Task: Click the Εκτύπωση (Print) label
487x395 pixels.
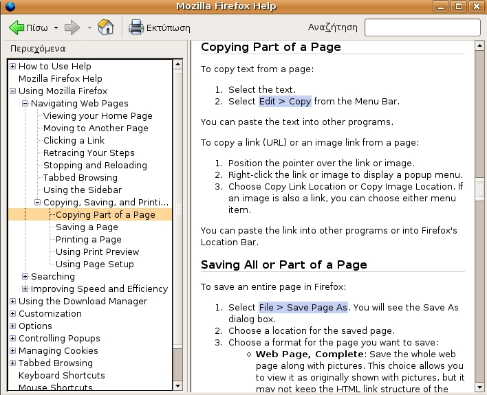Action: point(168,28)
